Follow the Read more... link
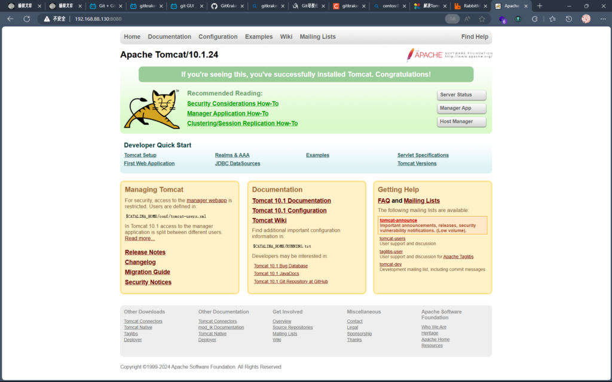The width and height of the screenshot is (612, 382). click(x=140, y=238)
